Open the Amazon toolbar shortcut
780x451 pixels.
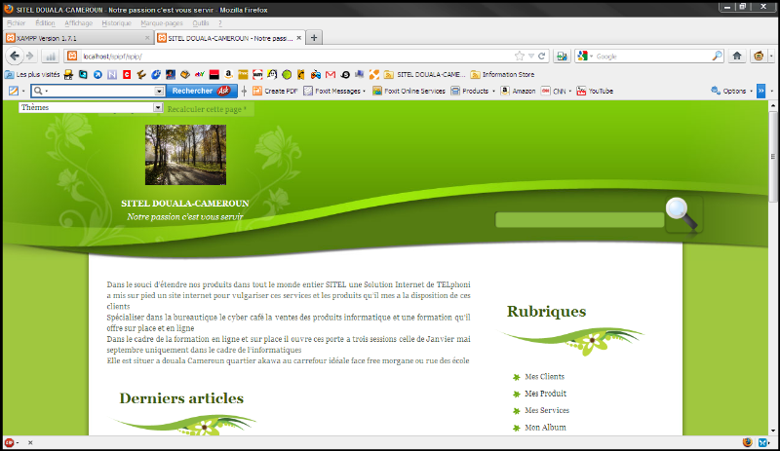point(518,91)
